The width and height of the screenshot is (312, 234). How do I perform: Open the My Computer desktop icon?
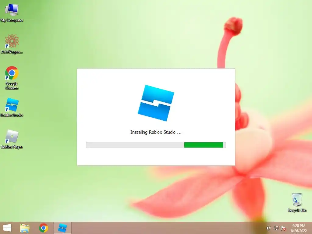click(12, 12)
